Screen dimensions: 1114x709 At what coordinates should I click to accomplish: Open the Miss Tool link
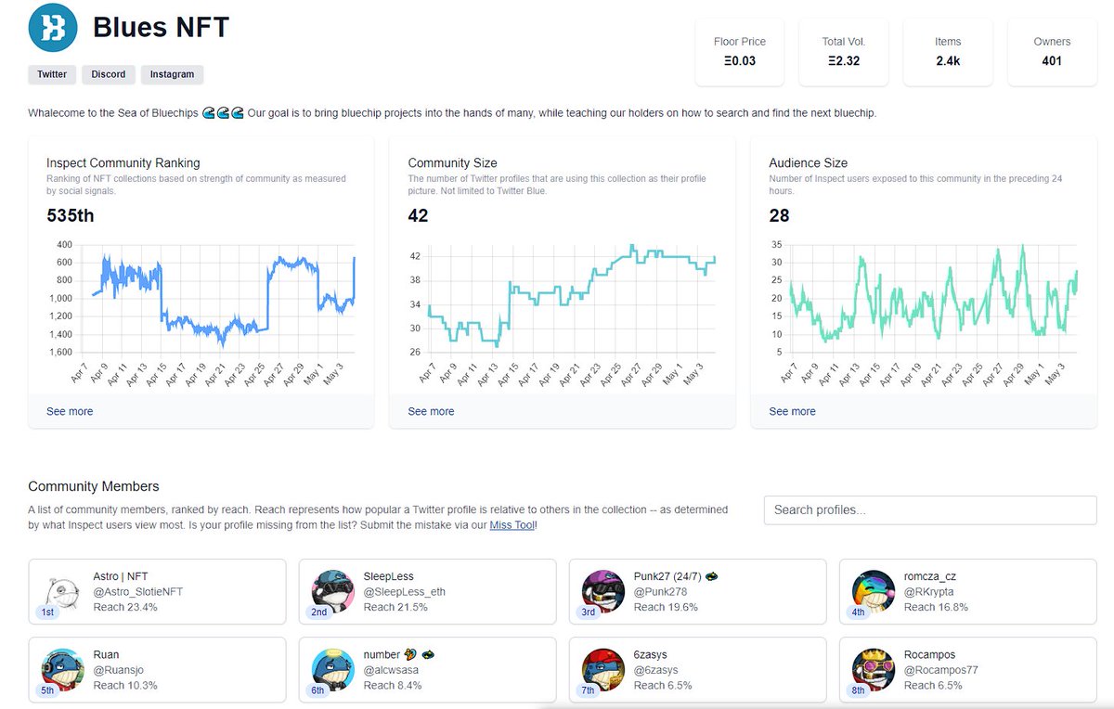pos(512,525)
